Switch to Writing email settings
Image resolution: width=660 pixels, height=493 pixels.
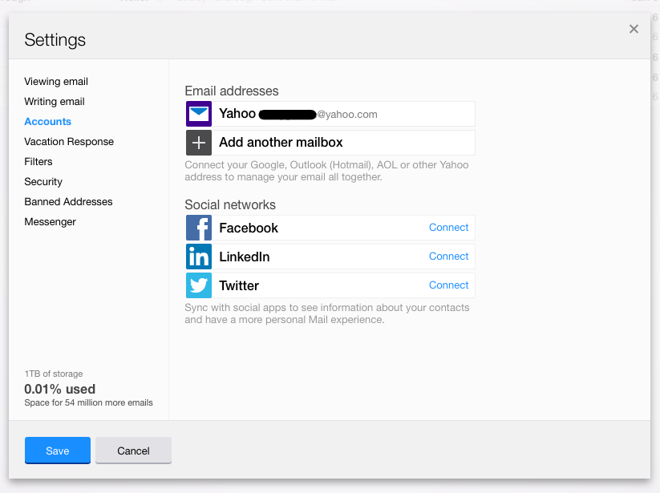click(55, 102)
